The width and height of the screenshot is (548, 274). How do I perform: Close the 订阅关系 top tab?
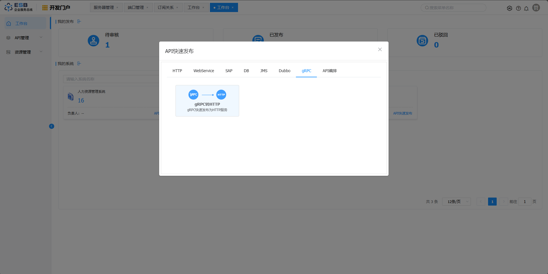click(x=177, y=7)
